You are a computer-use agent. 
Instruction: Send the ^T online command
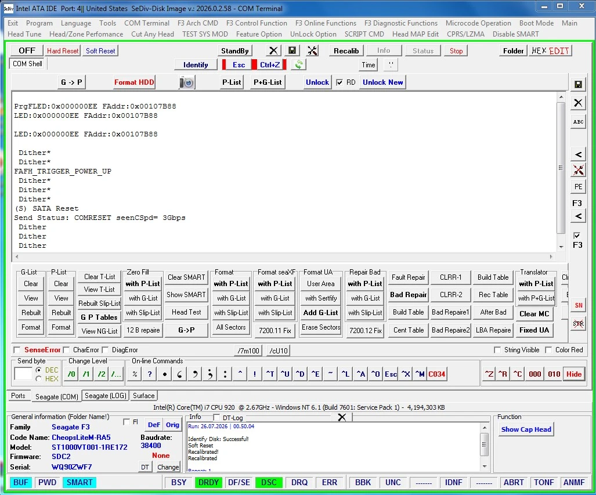[x=270, y=374]
